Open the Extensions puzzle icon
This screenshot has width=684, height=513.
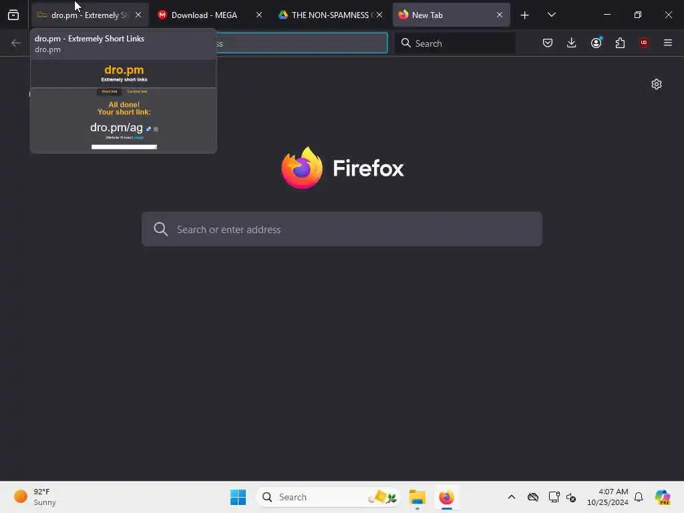tap(620, 43)
